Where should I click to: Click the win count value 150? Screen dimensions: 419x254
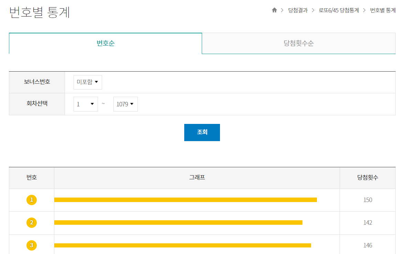click(367, 200)
